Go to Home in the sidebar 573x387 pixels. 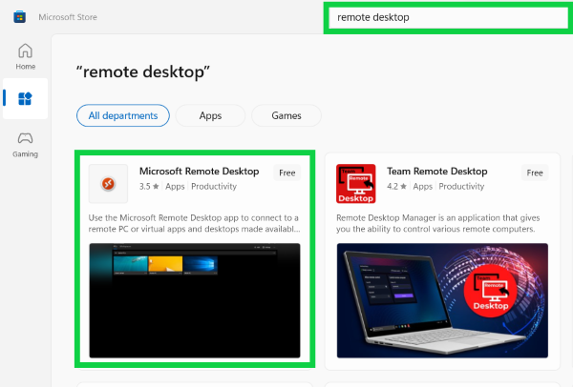[26, 56]
